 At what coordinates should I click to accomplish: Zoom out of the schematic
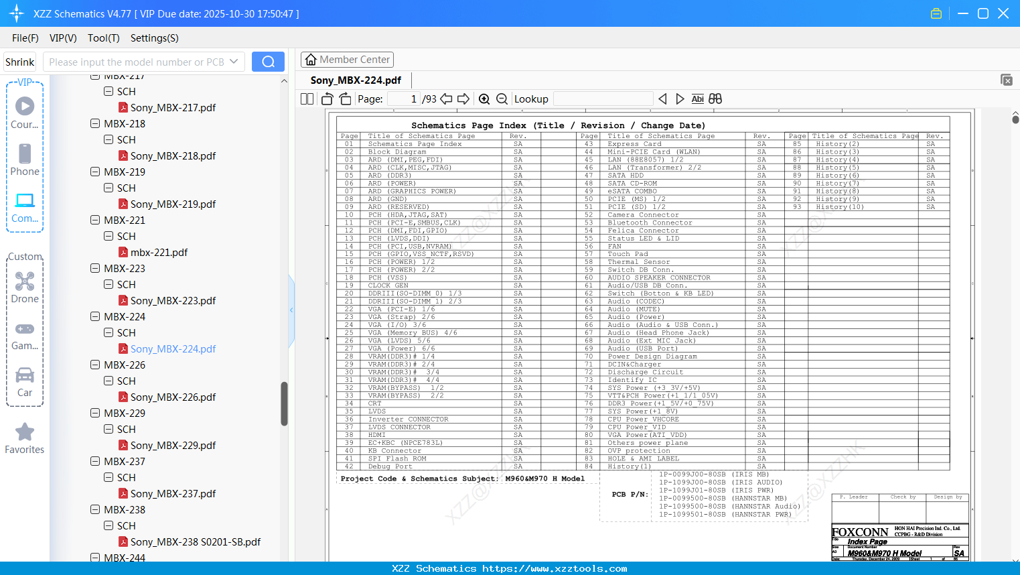[502, 99]
